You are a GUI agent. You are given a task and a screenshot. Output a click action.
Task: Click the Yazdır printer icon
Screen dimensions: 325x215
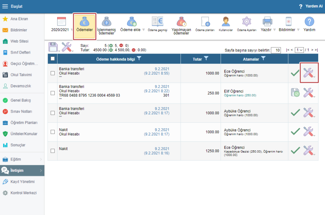pyautogui.click(x=267, y=21)
